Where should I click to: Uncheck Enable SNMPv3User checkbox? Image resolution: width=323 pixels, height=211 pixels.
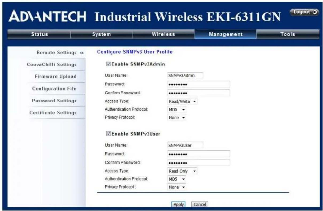coord(108,134)
